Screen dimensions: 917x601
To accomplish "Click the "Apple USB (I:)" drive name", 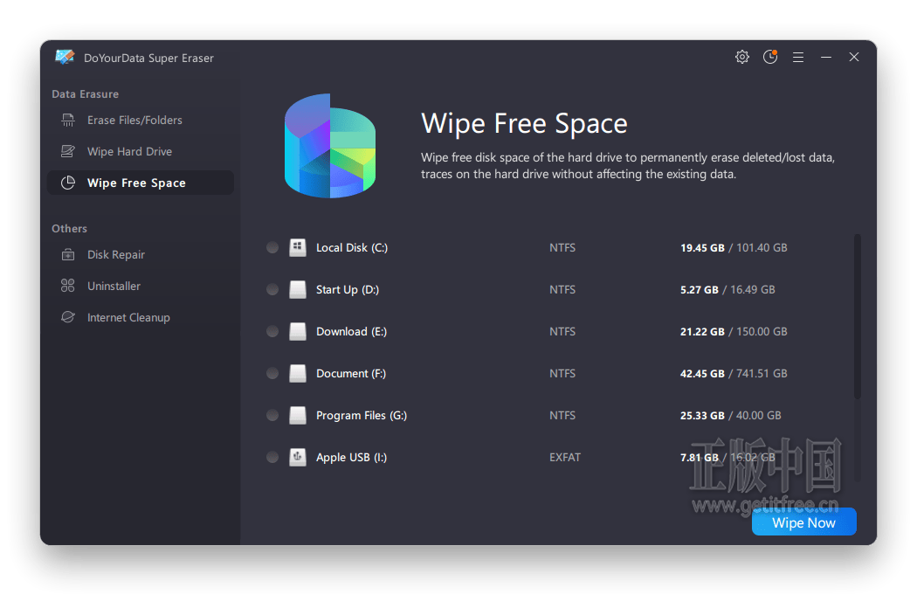I will click(x=351, y=457).
